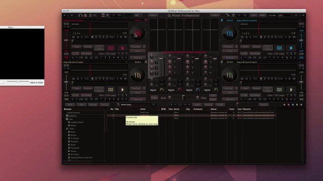The image size is (323, 181).
Task: Click the red jog wheel on the top-left deck
Action: [x=138, y=34]
